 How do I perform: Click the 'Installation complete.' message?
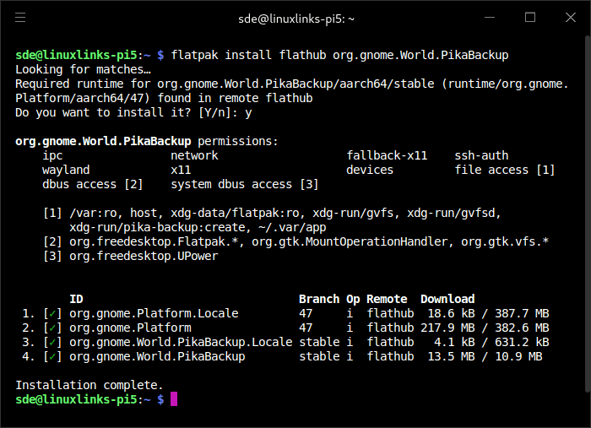[89, 385]
